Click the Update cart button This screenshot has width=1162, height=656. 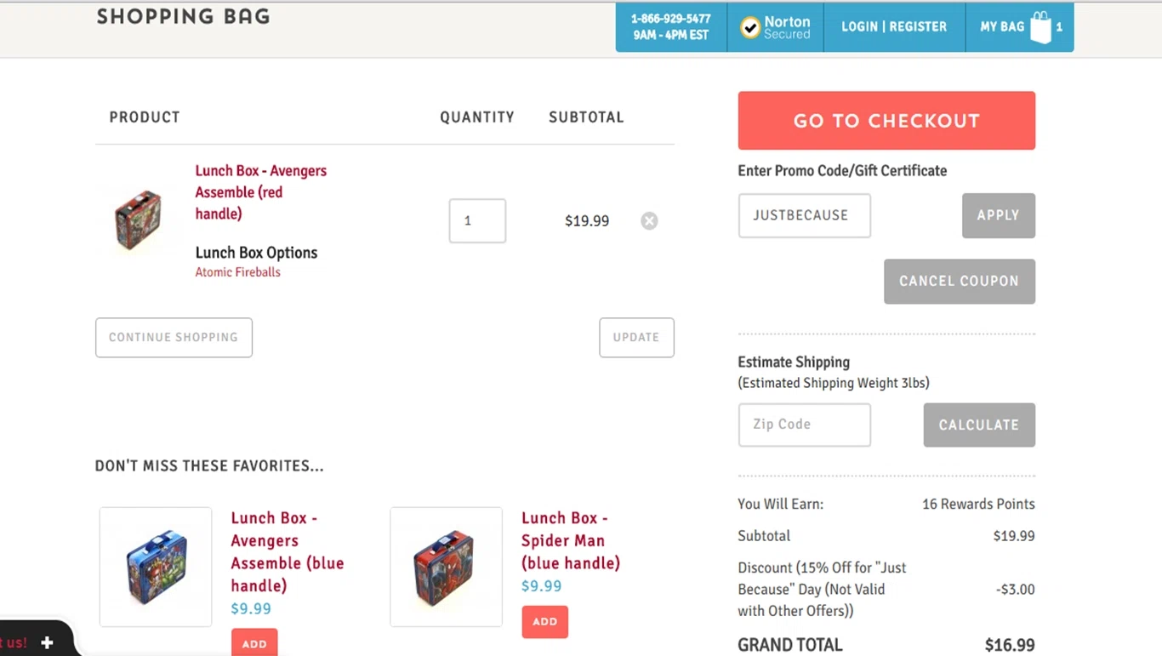[x=636, y=337]
